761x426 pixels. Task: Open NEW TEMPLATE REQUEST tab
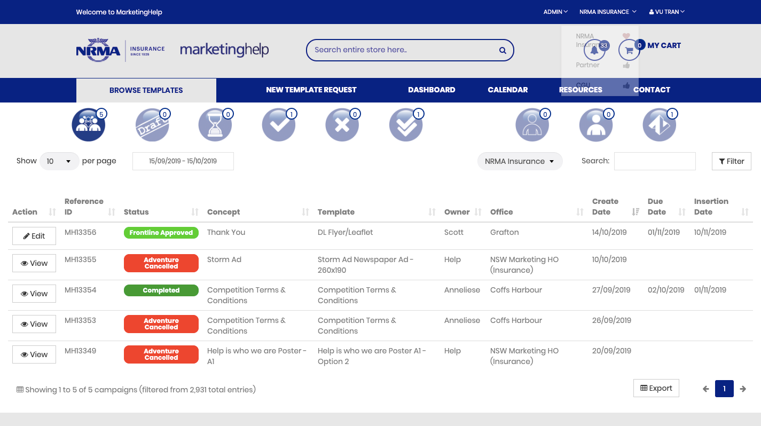[x=311, y=90]
